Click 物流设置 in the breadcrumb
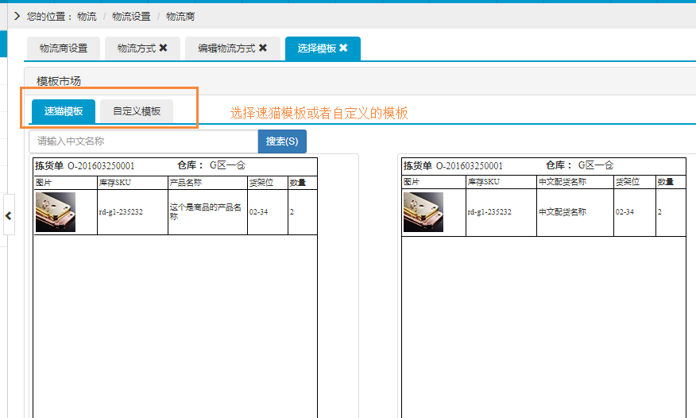This screenshot has height=418, width=696. 131,17
